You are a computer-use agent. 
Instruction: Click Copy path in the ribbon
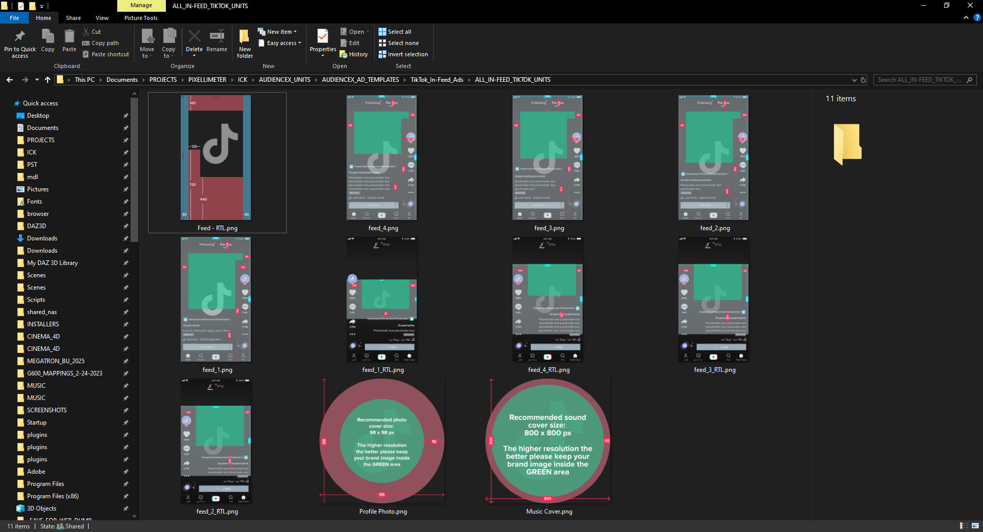pos(101,43)
